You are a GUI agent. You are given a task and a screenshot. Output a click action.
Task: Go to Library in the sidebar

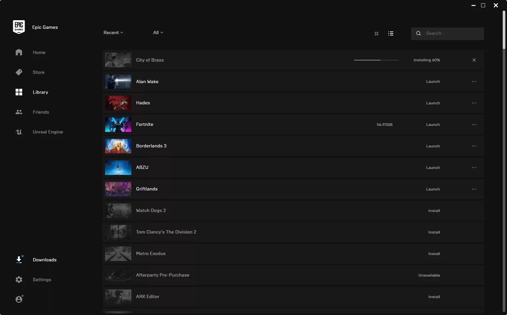40,92
